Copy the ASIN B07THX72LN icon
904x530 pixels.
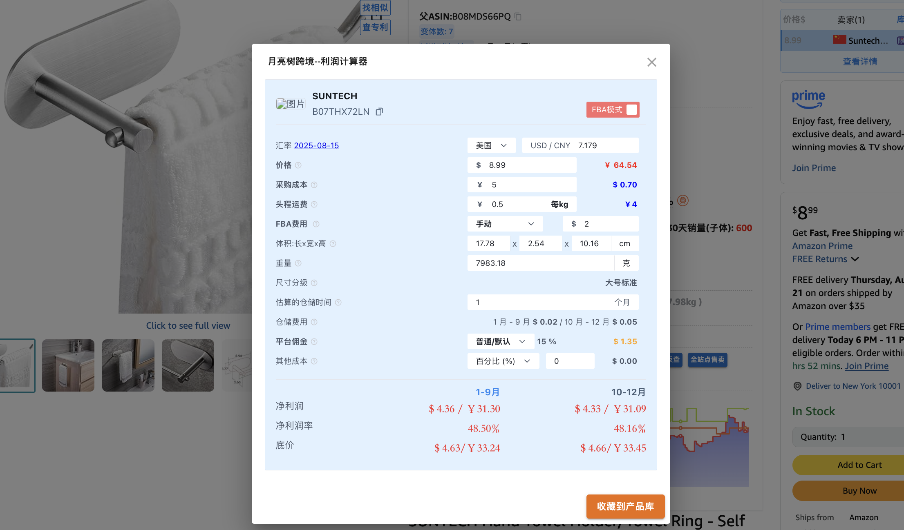(379, 111)
